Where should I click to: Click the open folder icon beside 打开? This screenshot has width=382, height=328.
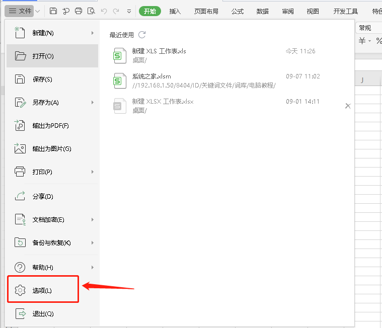20,56
